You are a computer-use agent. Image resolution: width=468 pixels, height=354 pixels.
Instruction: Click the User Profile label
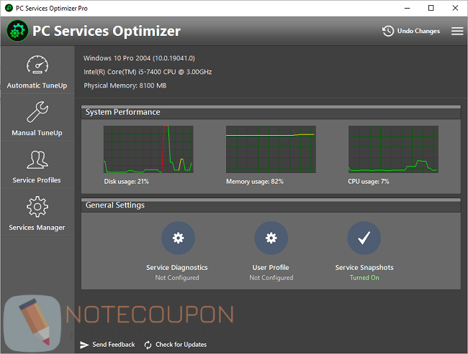(x=271, y=267)
